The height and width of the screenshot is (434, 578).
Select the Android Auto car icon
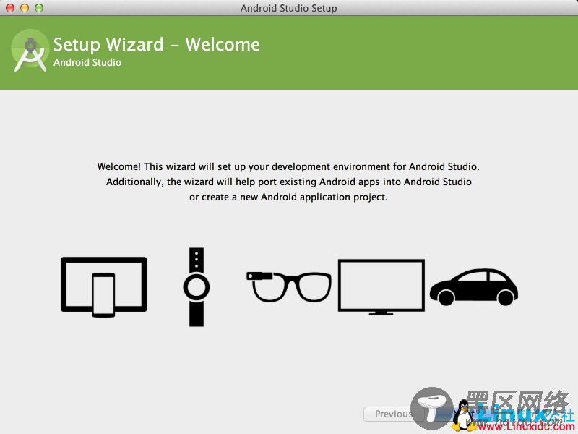coord(474,287)
